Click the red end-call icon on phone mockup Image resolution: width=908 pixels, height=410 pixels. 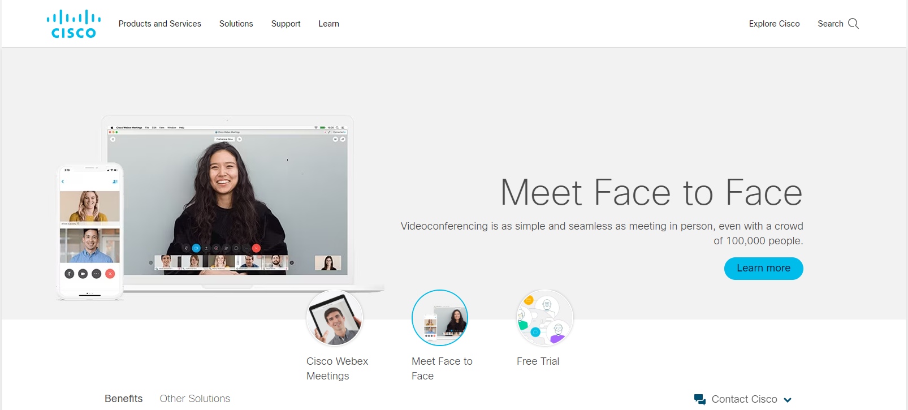click(x=110, y=274)
